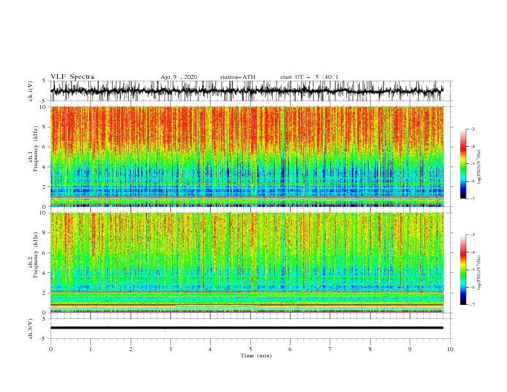The width and height of the screenshot is (507, 392).
Task: Select the ch.2 "Frequency (kHz)" axis label
Action: [x=36, y=255]
